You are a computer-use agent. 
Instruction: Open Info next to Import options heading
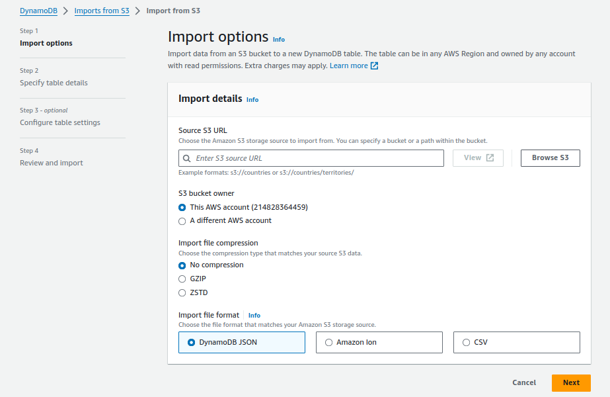[278, 39]
